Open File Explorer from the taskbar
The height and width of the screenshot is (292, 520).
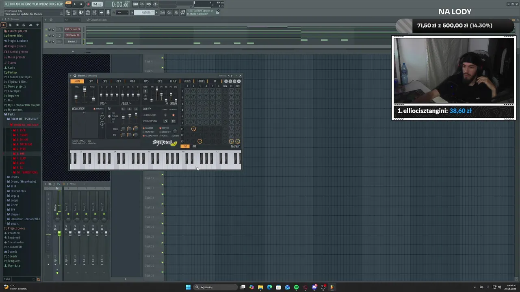point(260,287)
